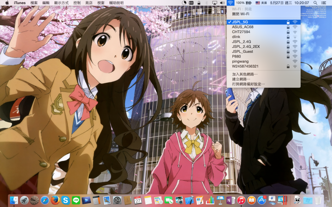Open Keynote podium icon in Dock

coord(220,200)
